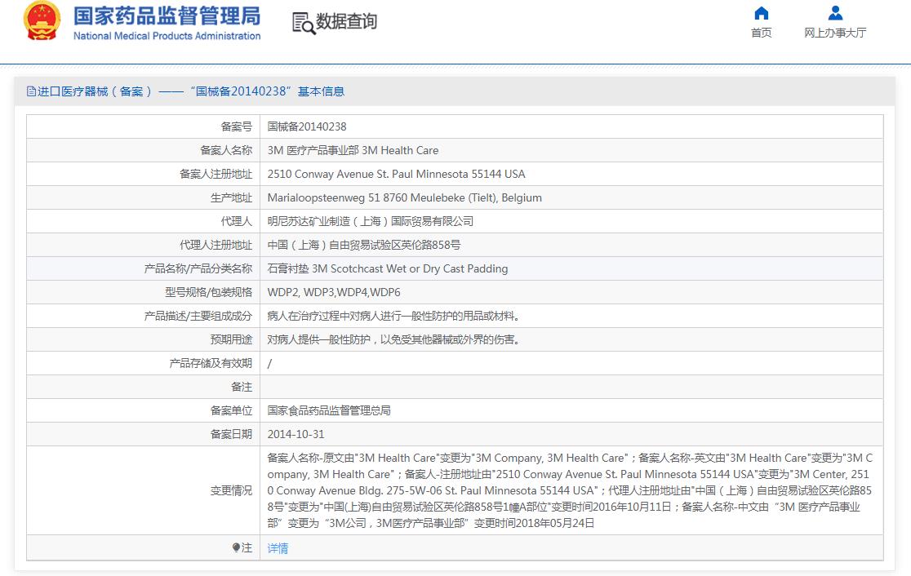Select the 2510 Conway Avenue address value
The width and height of the screenshot is (911, 576).
396,175
